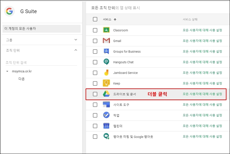
Task: Click the Keep row status text
Action: point(202,83)
